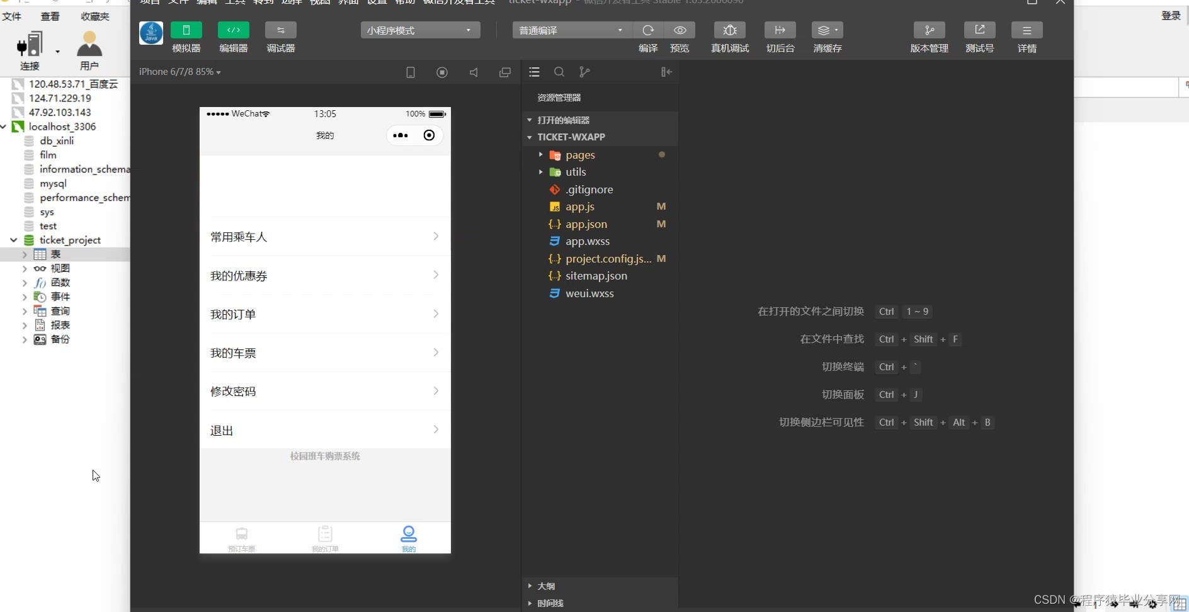Viewport: 1189px width, 612px height.
Task: Tap 修改密码 in the simulator
Action: (325, 391)
